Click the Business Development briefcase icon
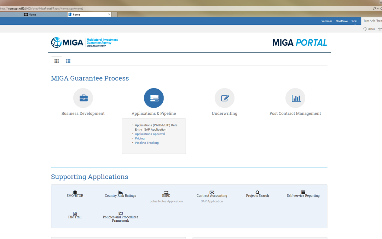Viewport: 382px width, 239px height. [x=83, y=98]
